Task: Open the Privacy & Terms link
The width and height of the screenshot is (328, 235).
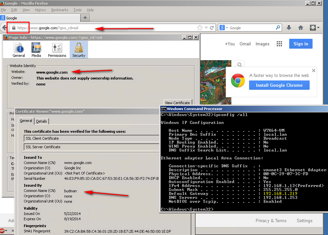Action: pos(271,221)
